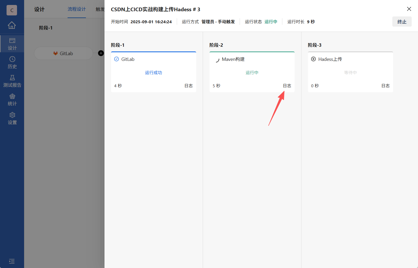
Task: Click the 0 秒 duration on Hadess card
Action: [x=315, y=86]
